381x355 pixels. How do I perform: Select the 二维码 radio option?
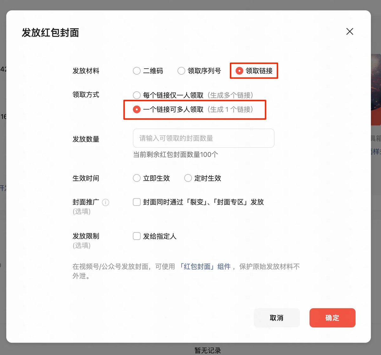pyautogui.click(x=137, y=71)
